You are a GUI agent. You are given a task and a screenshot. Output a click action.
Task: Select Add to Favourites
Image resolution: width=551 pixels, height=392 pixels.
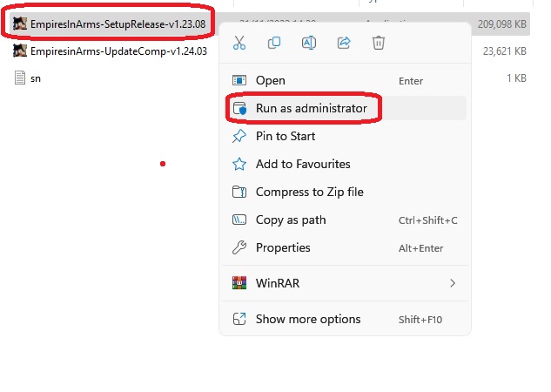point(345,164)
